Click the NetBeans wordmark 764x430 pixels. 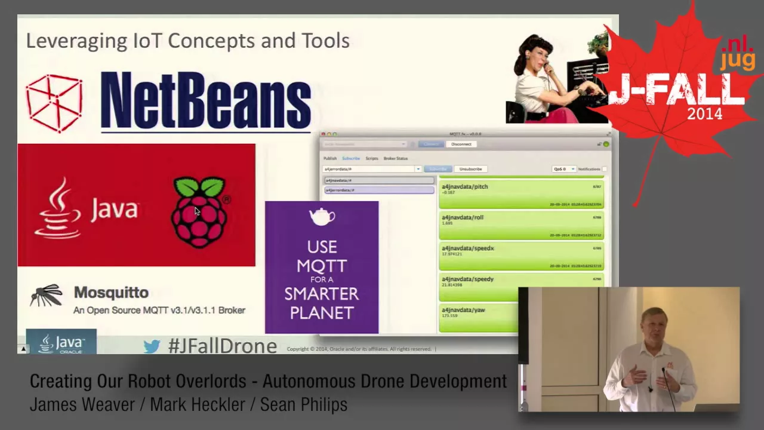click(x=206, y=102)
